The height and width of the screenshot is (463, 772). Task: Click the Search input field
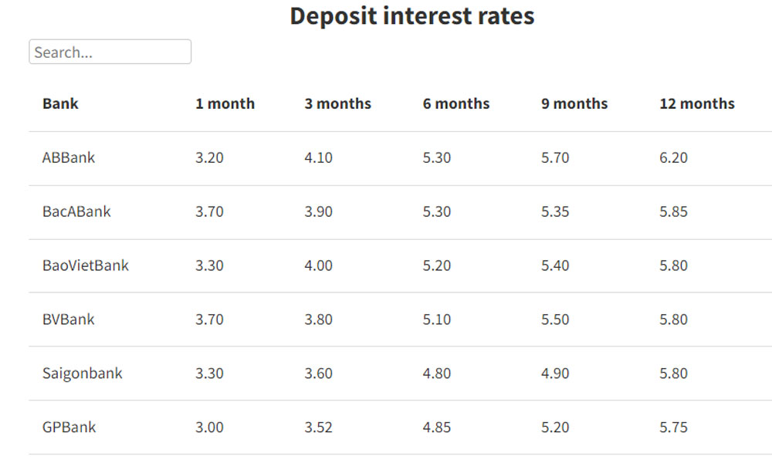[110, 52]
